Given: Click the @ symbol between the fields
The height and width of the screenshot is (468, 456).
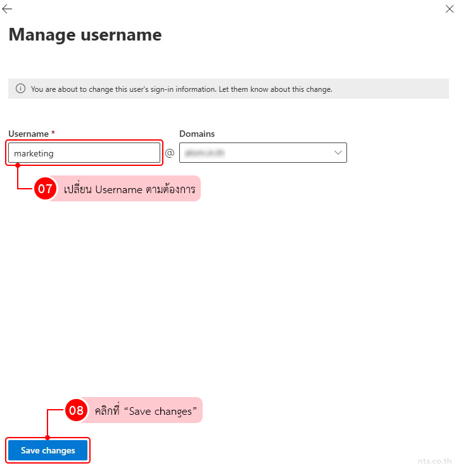Looking at the screenshot, I should click(170, 153).
